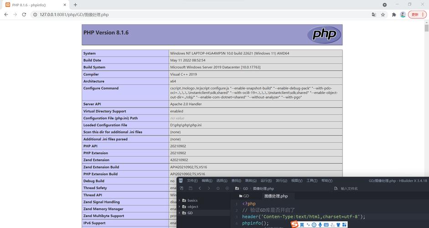Open the 视图(V) menu in HBuilder
This screenshot has width=429, height=228.
tap(297, 181)
